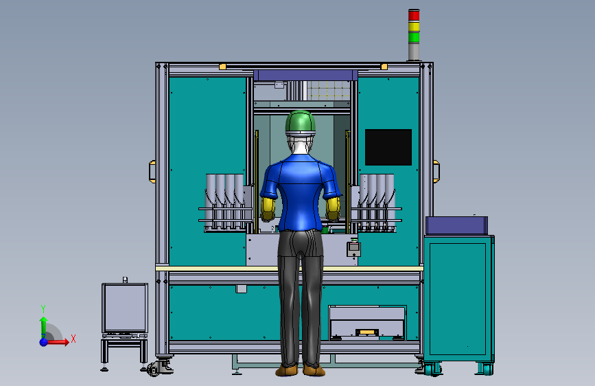
Task: Select the gray box on left stand
Action: tap(125, 308)
